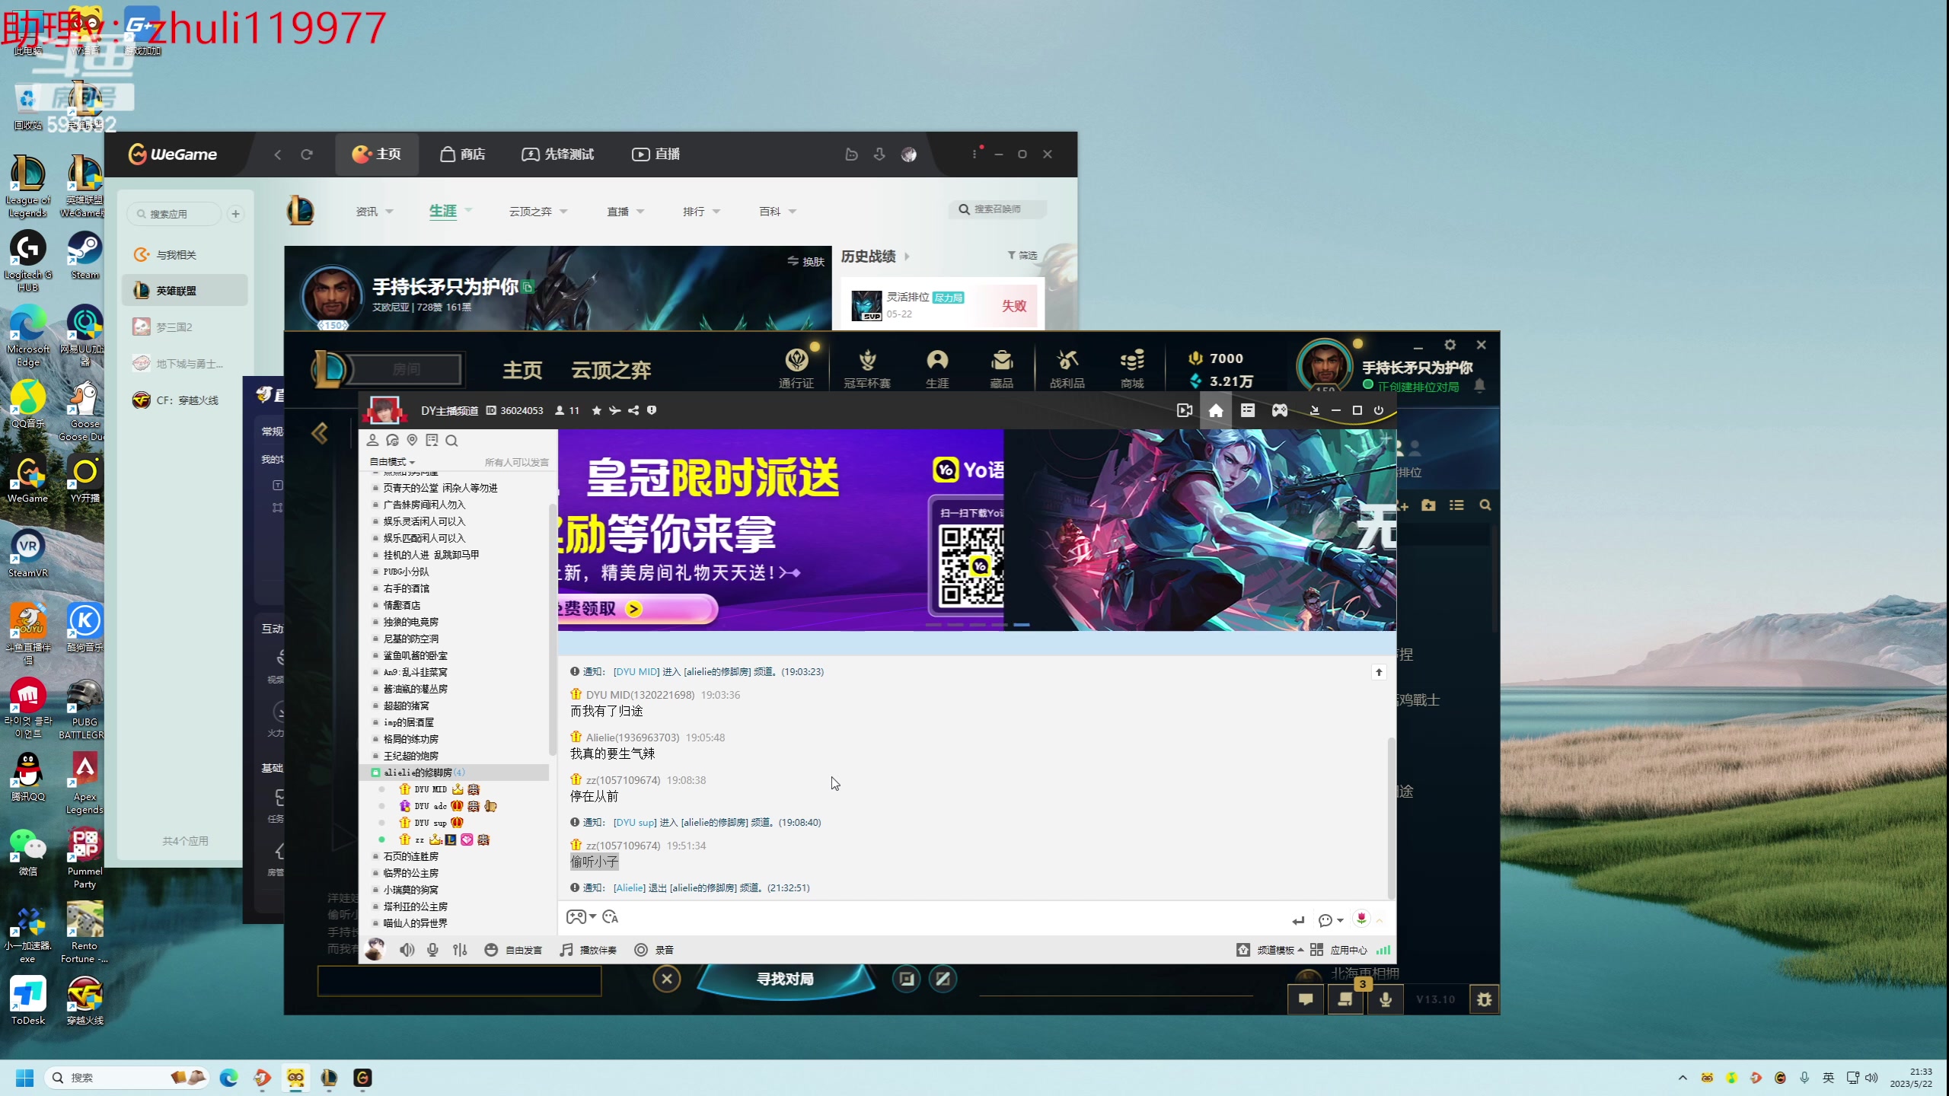The width and height of the screenshot is (1949, 1096).
Task: Click the flower gift icon in chat input
Action: (1361, 919)
